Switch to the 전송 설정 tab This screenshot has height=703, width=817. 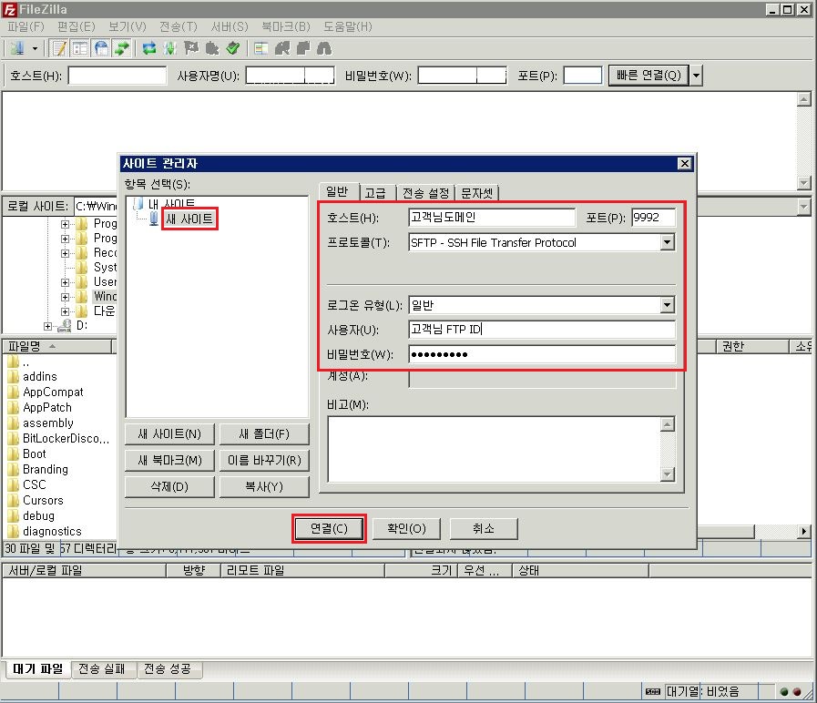click(x=425, y=192)
